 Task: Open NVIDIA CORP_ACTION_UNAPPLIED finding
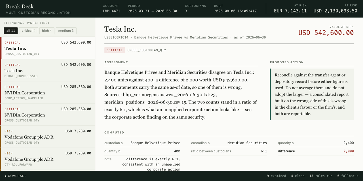pos(48,92)
